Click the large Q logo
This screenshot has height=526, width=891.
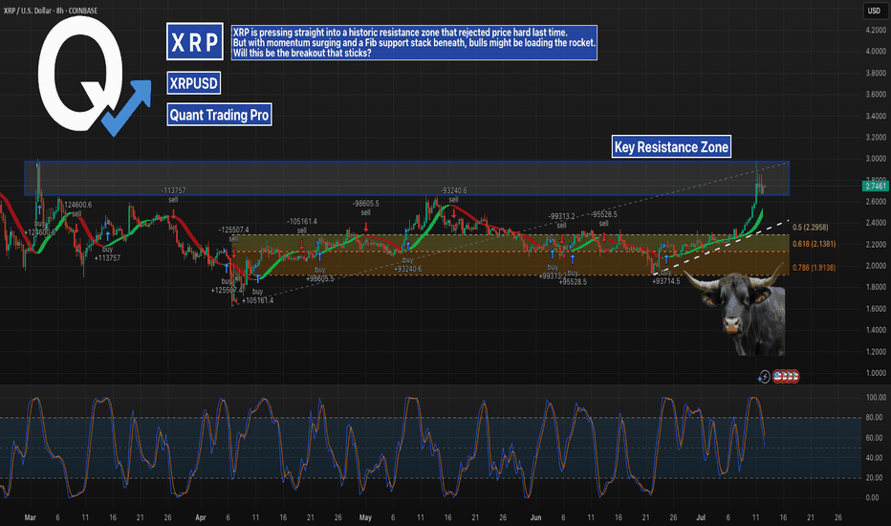(x=80, y=73)
